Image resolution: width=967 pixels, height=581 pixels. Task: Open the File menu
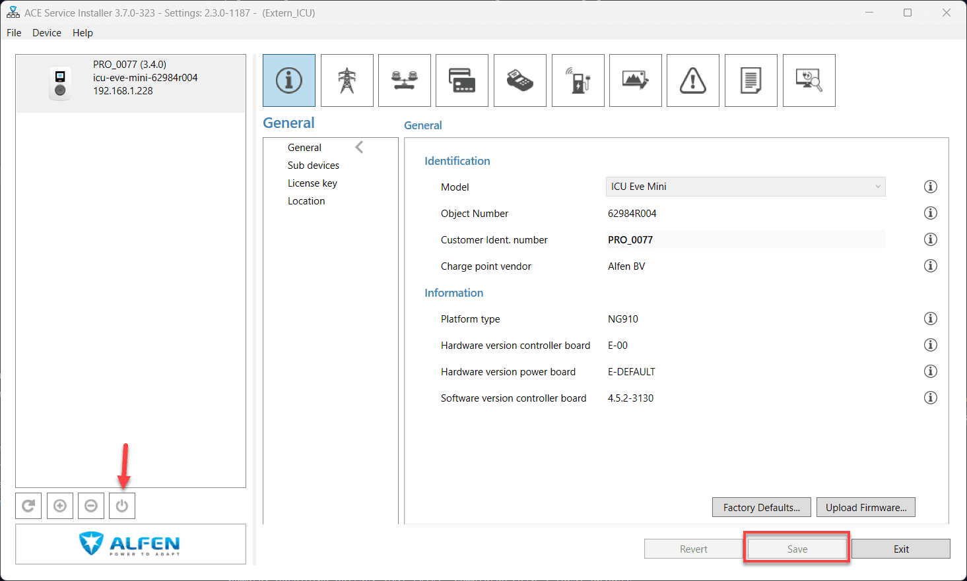click(x=14, y=33)
